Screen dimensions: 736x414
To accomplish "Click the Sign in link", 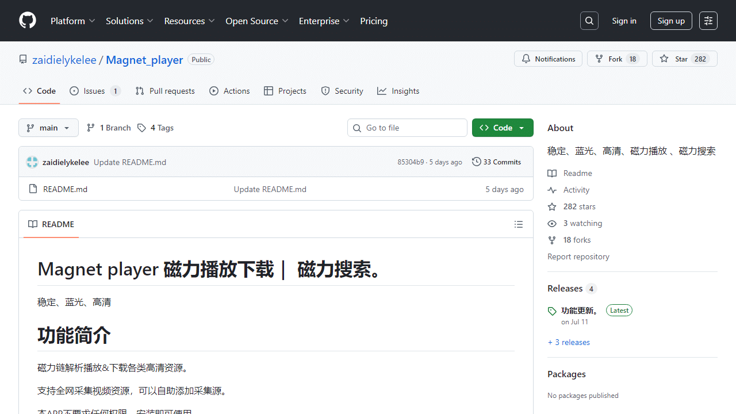I will coord(624,21).
